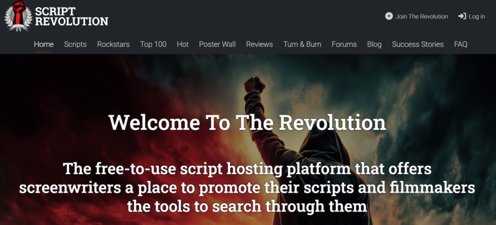Click the red fist Script Revolution logo
Screen dimensions: 496x225
pyautogui.click(x=17, y=16)
